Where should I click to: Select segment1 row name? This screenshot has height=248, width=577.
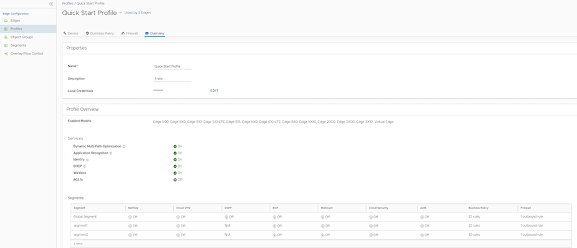80,225
